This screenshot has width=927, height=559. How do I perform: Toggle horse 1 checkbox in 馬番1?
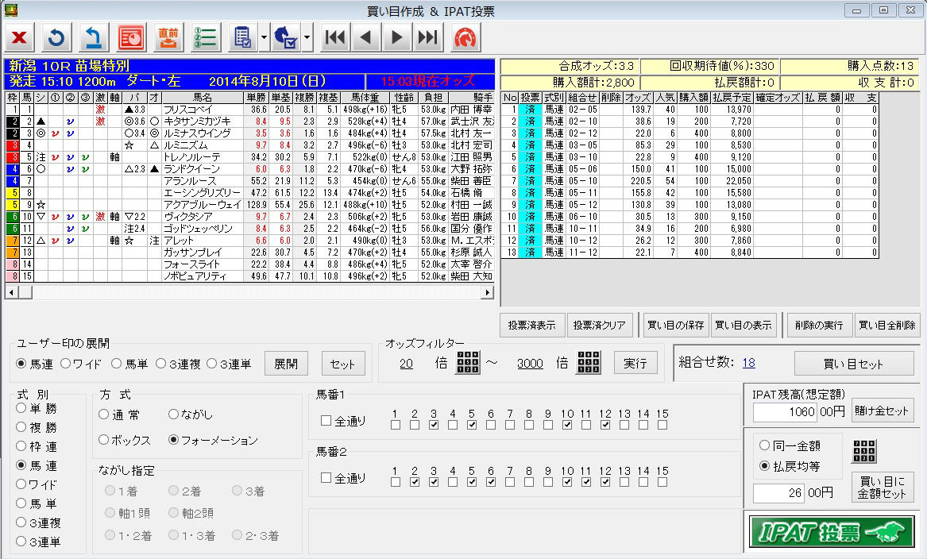click(x=396, y=425)
